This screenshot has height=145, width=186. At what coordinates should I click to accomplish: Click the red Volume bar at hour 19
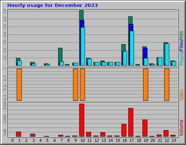coord(145,128)
